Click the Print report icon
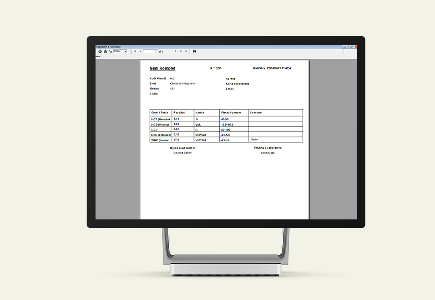This screenshot has width=435, height=300. tap(100, 51)
